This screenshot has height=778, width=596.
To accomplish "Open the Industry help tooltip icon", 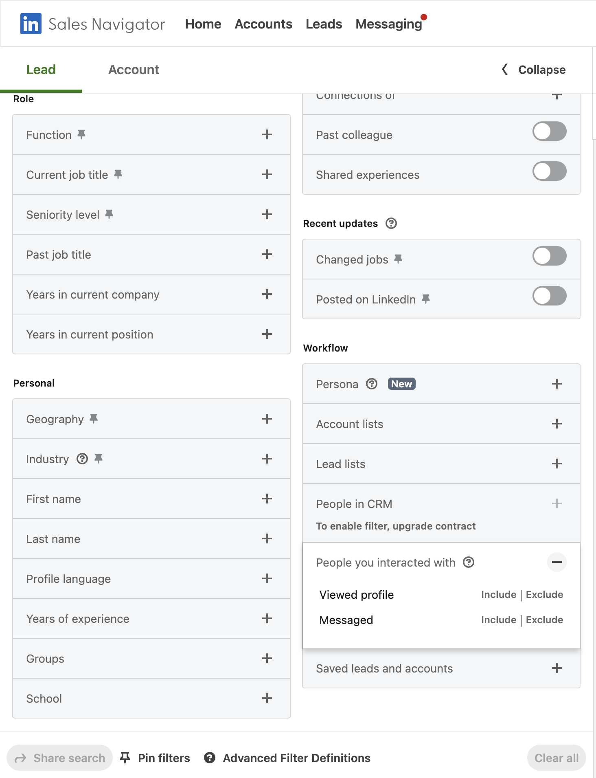I will [83, 459].
